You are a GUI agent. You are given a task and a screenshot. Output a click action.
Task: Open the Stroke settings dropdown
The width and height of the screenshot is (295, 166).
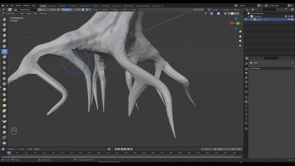pos(116,10)
